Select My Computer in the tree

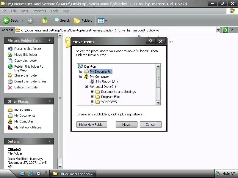pos(99,77)
